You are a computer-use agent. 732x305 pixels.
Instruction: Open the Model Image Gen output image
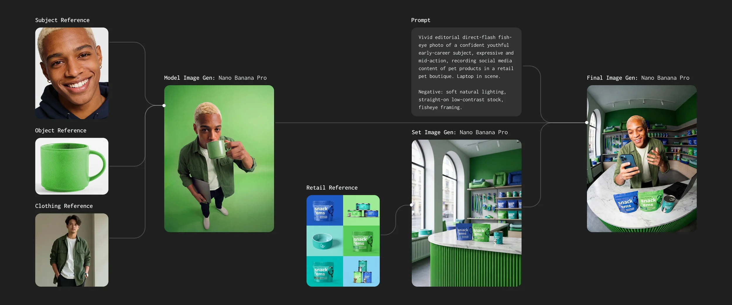pyautogui.click(x=219, y=159)
